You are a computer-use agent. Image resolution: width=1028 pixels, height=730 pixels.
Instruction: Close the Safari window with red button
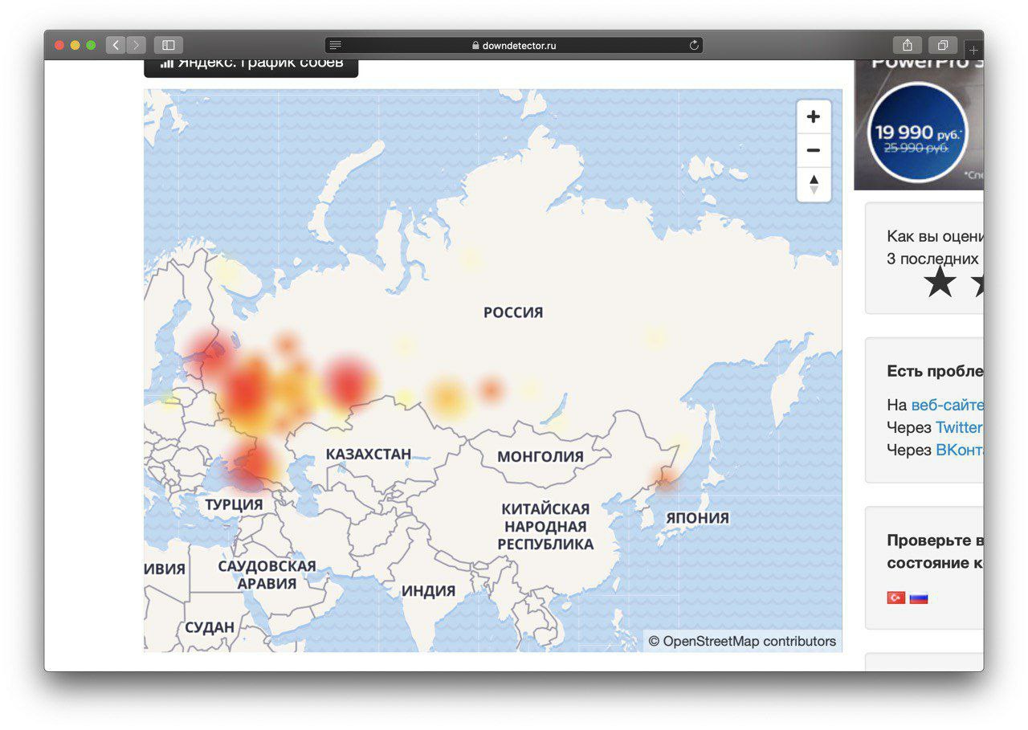pos(59,46)
